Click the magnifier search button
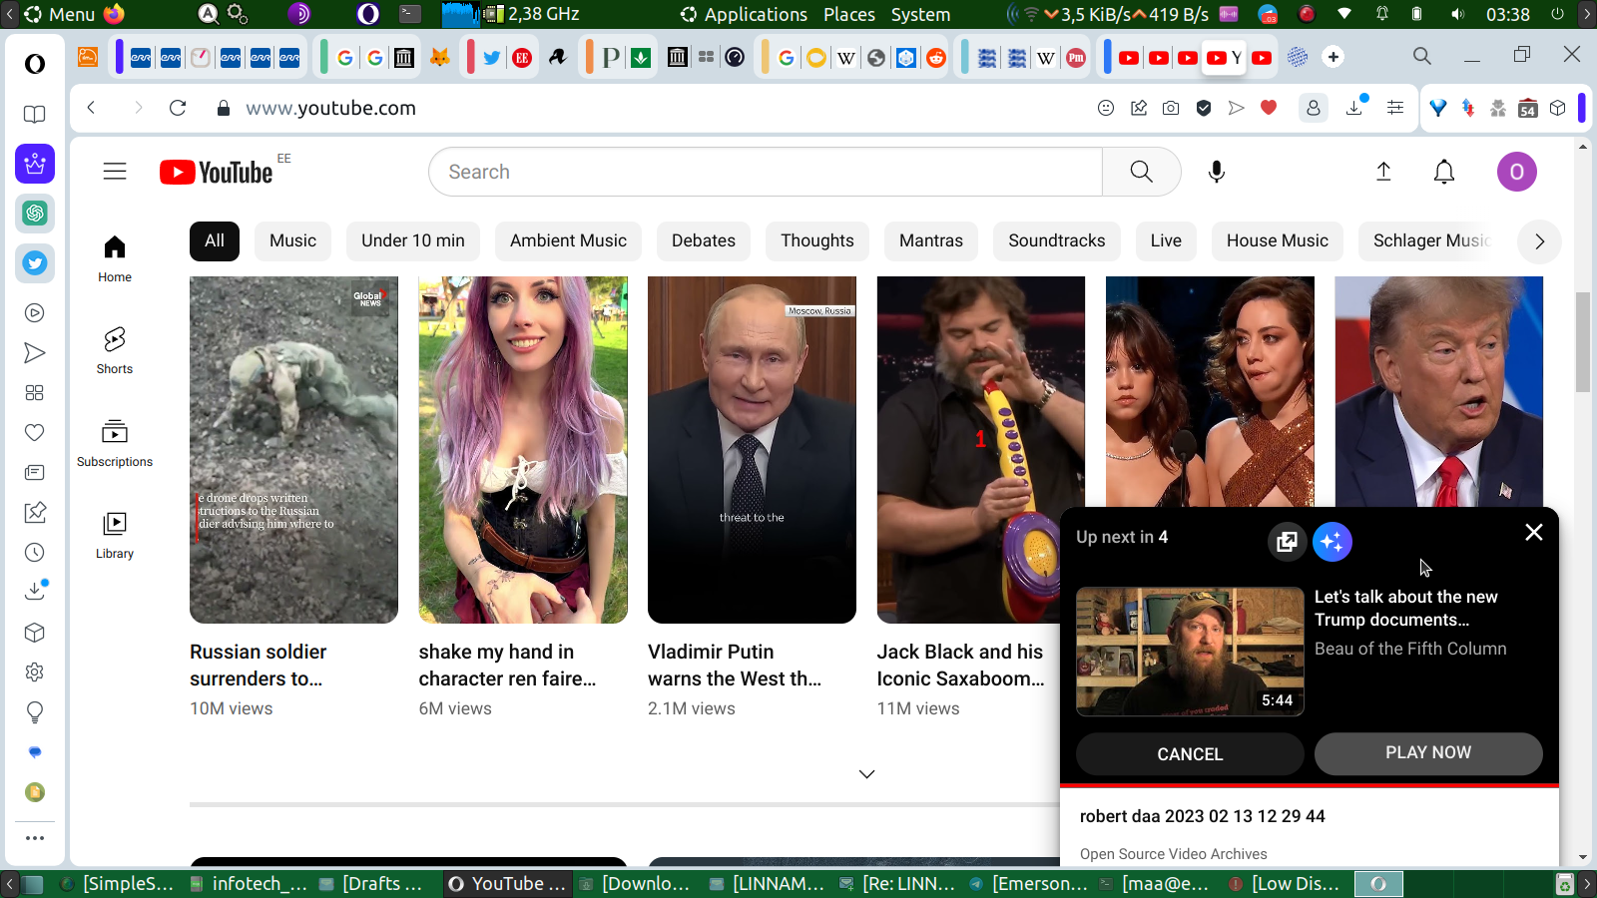Image resolution: width=1597 pixels, height=898 pixels. point(1141,172)
